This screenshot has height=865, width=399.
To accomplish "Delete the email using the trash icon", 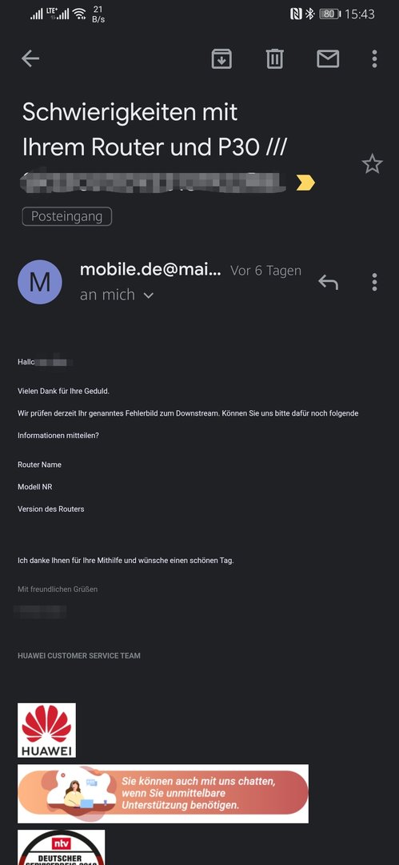I will tap(274, 58).
